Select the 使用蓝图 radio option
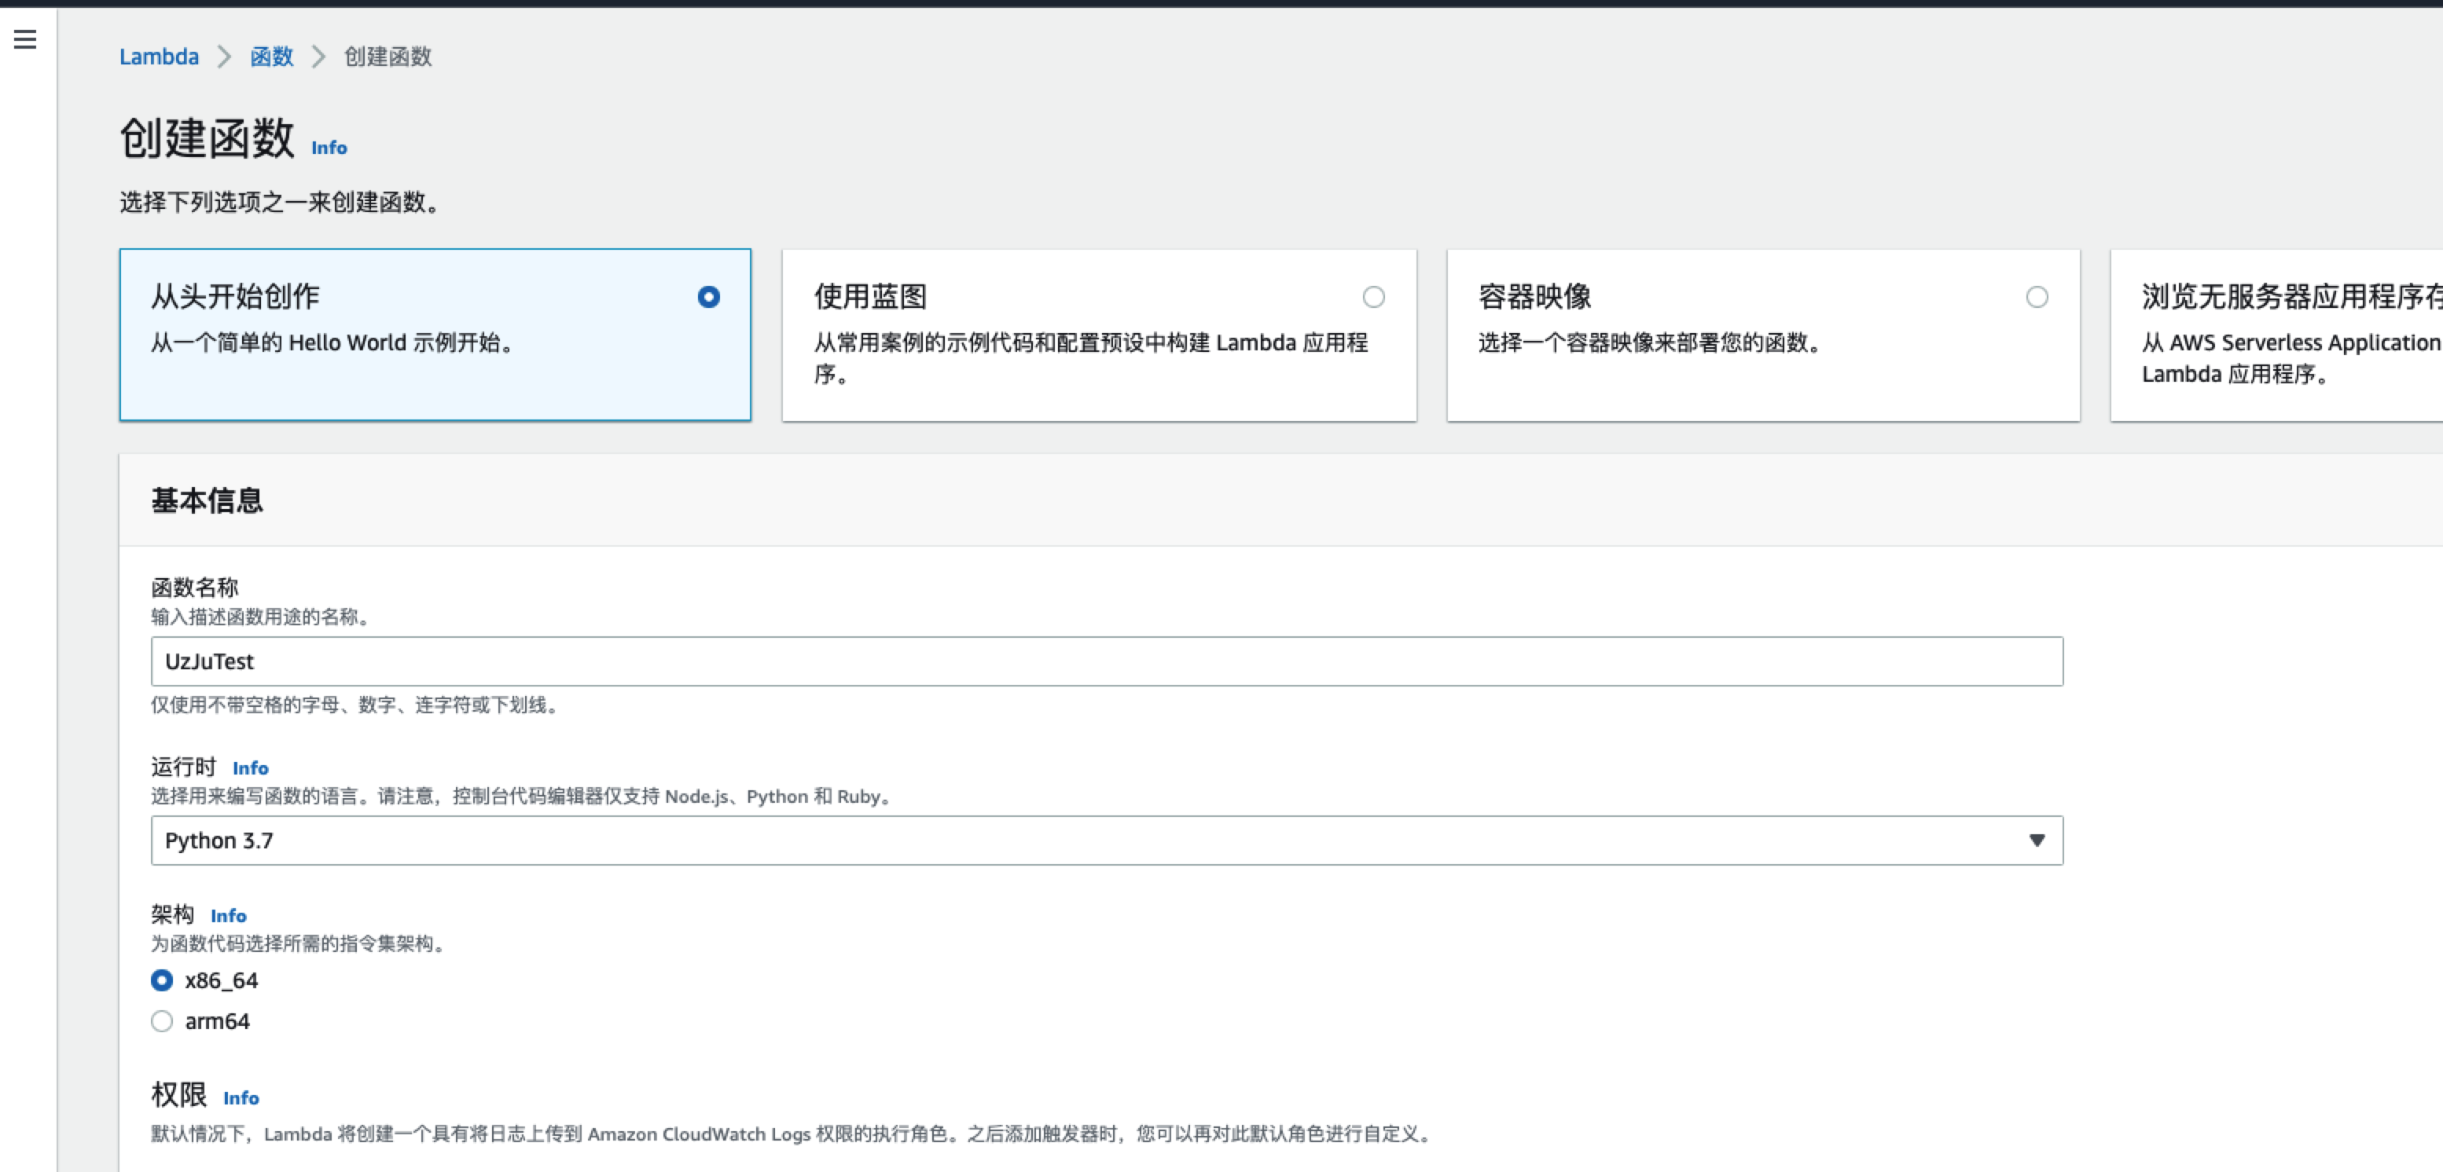Image resolution: width=2443 pixels, height=1172 pixels. [x=1373, y=298]
